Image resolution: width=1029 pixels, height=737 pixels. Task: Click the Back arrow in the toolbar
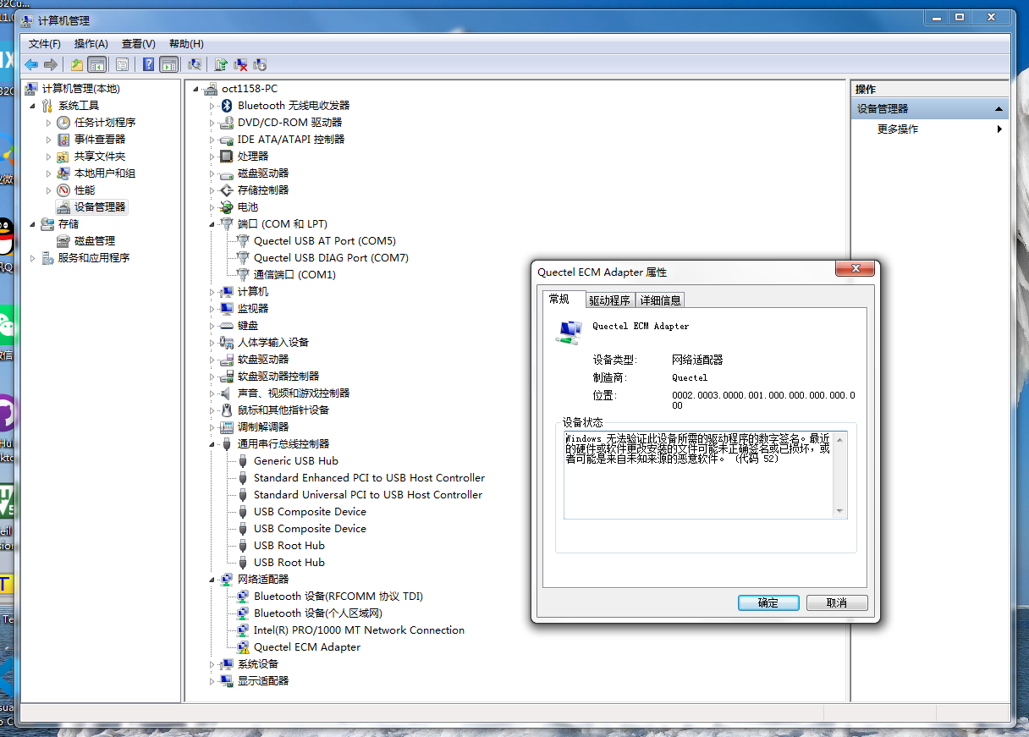click(x=31, y=64)
